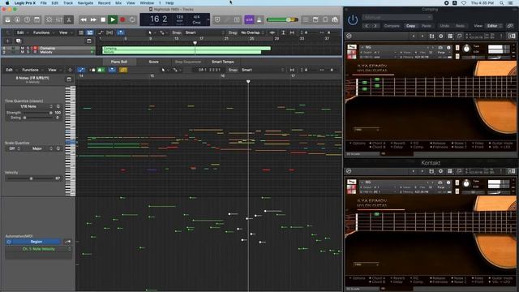Open Smart Controls from control bar
This screenshot has height=292, width=519.
[x=49, y=19]
